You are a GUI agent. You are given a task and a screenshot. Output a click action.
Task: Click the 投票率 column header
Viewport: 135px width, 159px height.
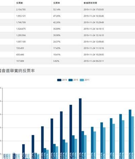tap(56, 3)
